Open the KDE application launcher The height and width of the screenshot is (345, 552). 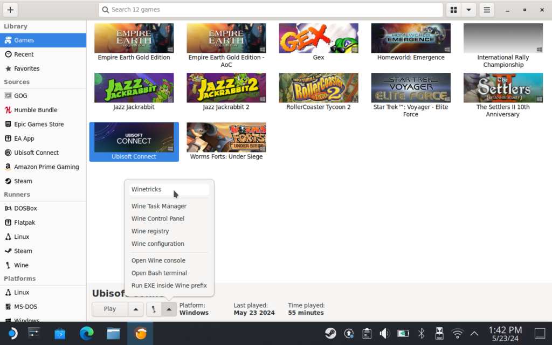click(12, 333)
